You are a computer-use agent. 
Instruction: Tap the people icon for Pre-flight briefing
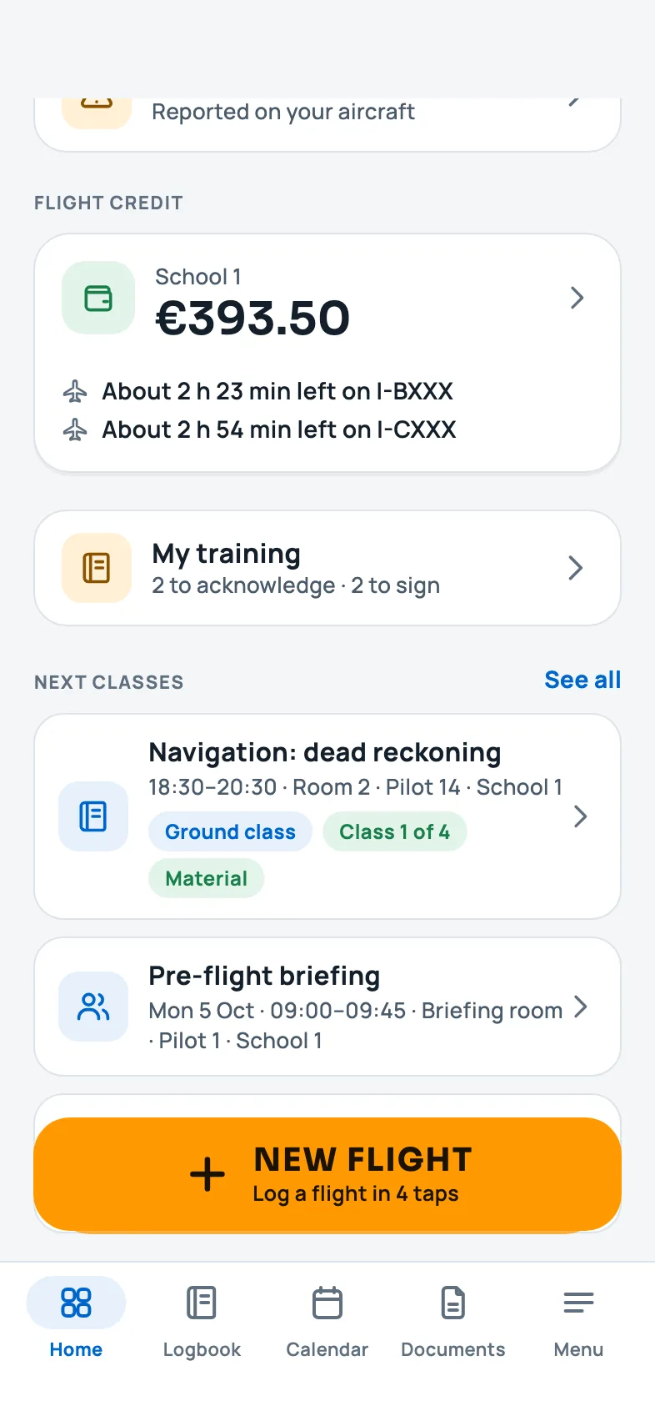coord(93,1007)
